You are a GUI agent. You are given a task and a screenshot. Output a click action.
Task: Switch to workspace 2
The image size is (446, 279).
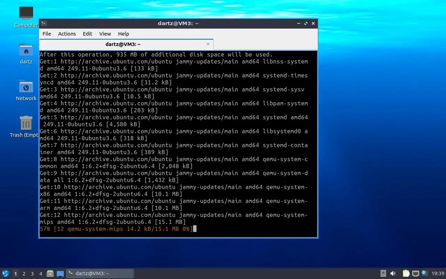coord(24,274)
